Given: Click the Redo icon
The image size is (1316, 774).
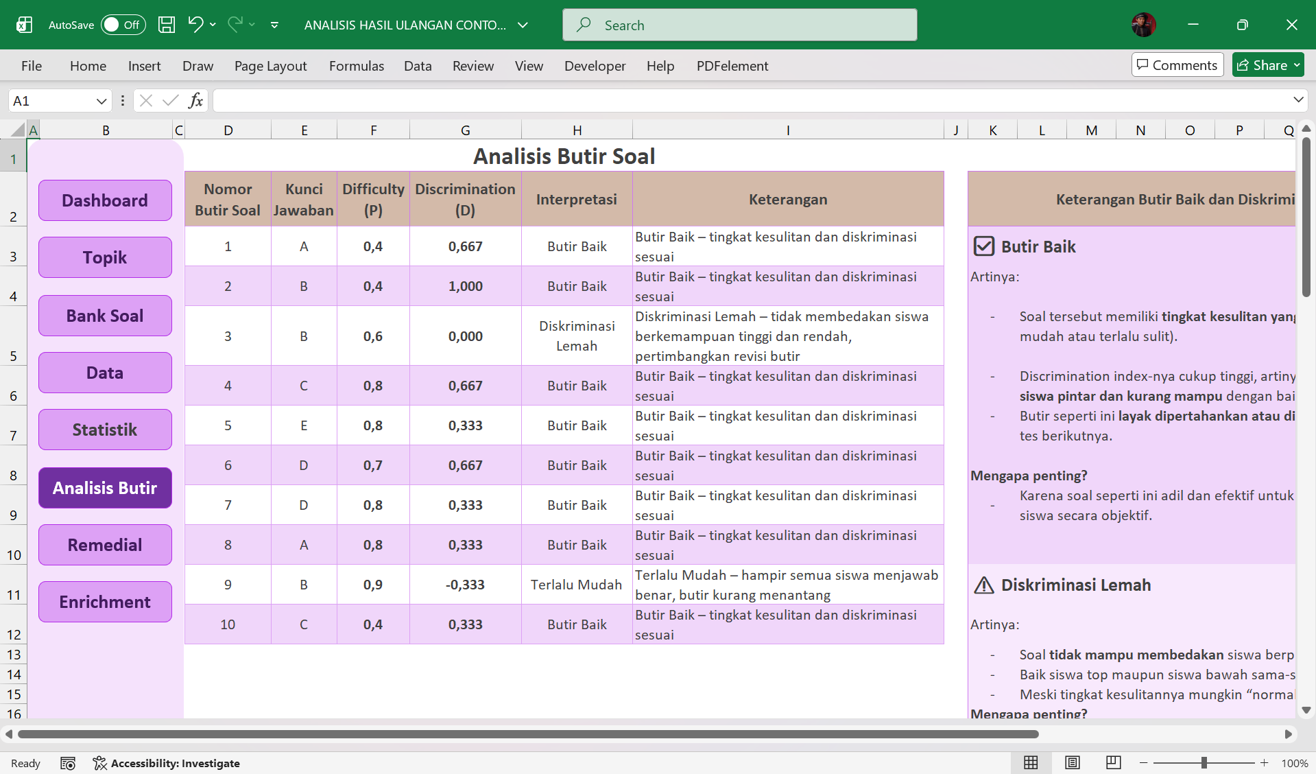Looking at the screenshot, I should [235, 25].
